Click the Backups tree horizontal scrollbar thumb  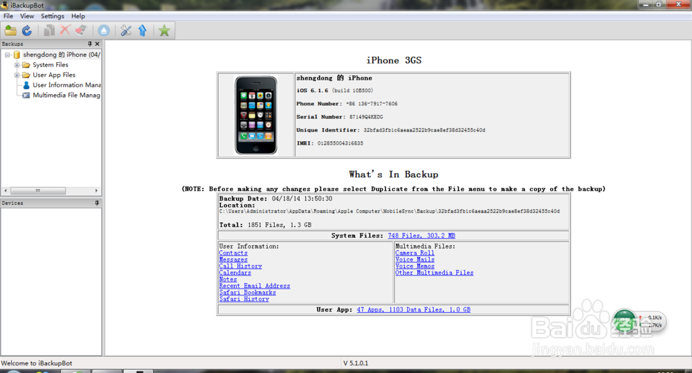point(38,191)
